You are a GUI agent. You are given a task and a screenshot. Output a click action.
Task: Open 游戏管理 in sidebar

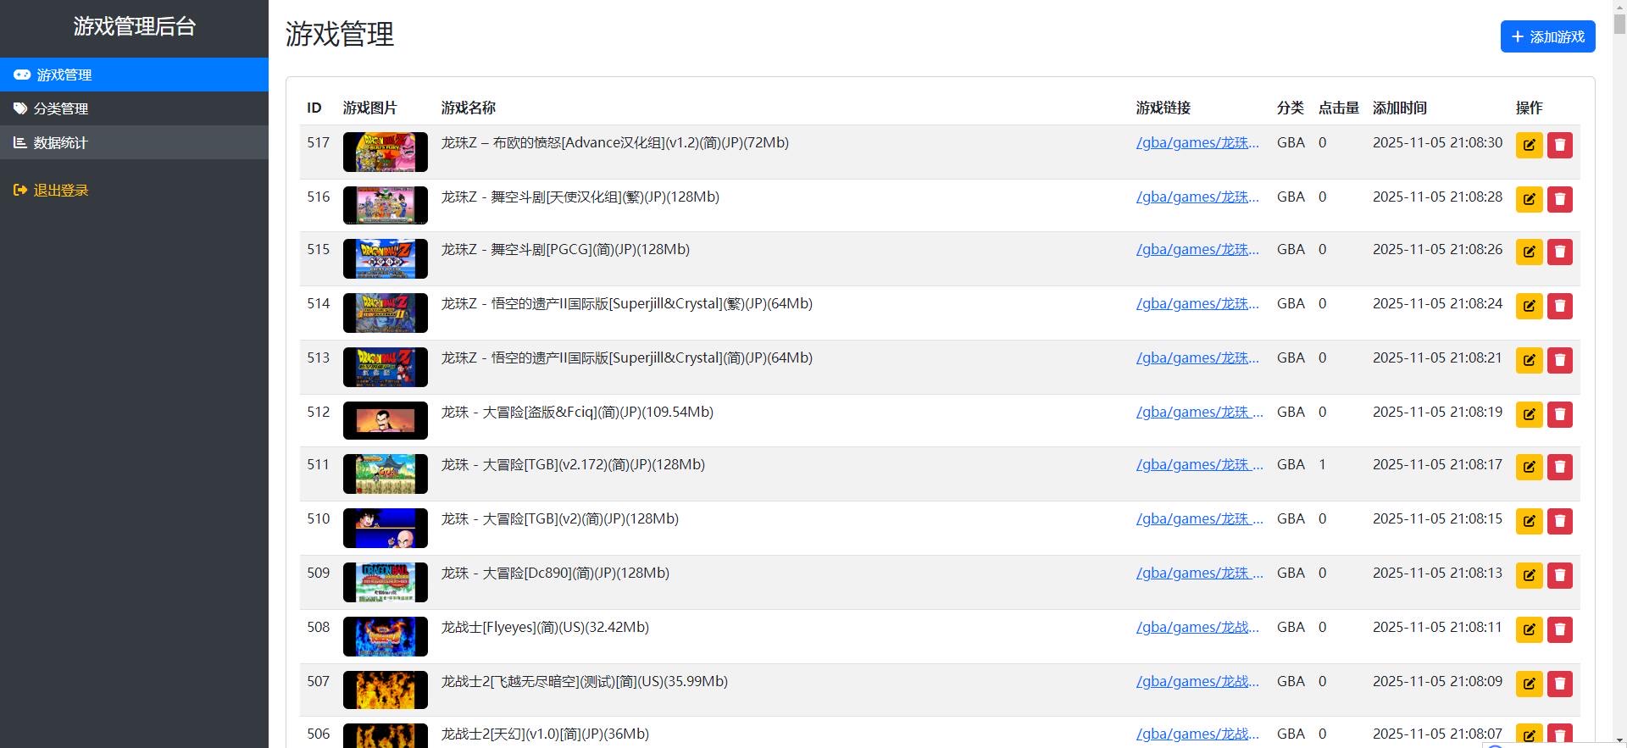coord(134,75)
